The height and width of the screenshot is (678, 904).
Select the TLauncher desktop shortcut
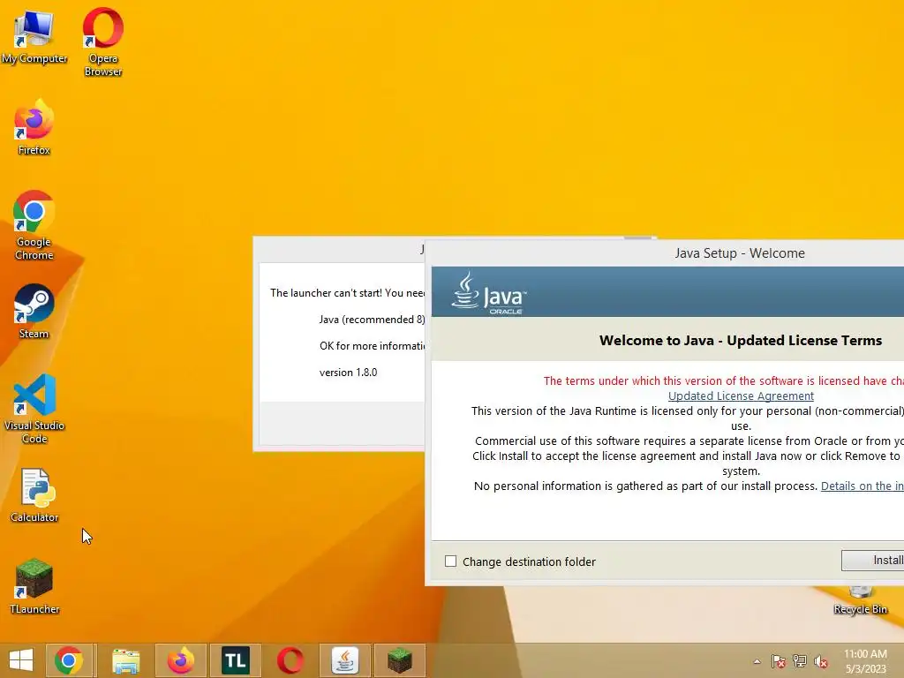[x=34, y=586]
